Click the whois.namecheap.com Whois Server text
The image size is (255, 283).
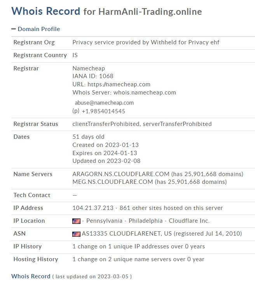tap(145, 93)
